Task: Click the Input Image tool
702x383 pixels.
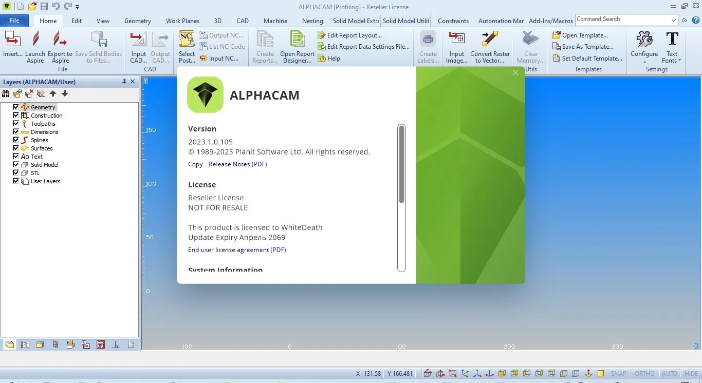Action: 456,46
